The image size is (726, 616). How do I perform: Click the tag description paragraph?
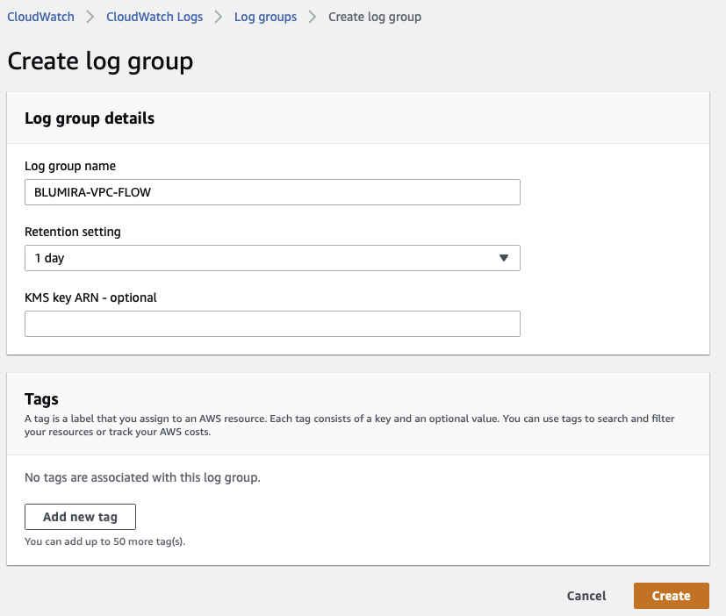(x=349, y=426)
